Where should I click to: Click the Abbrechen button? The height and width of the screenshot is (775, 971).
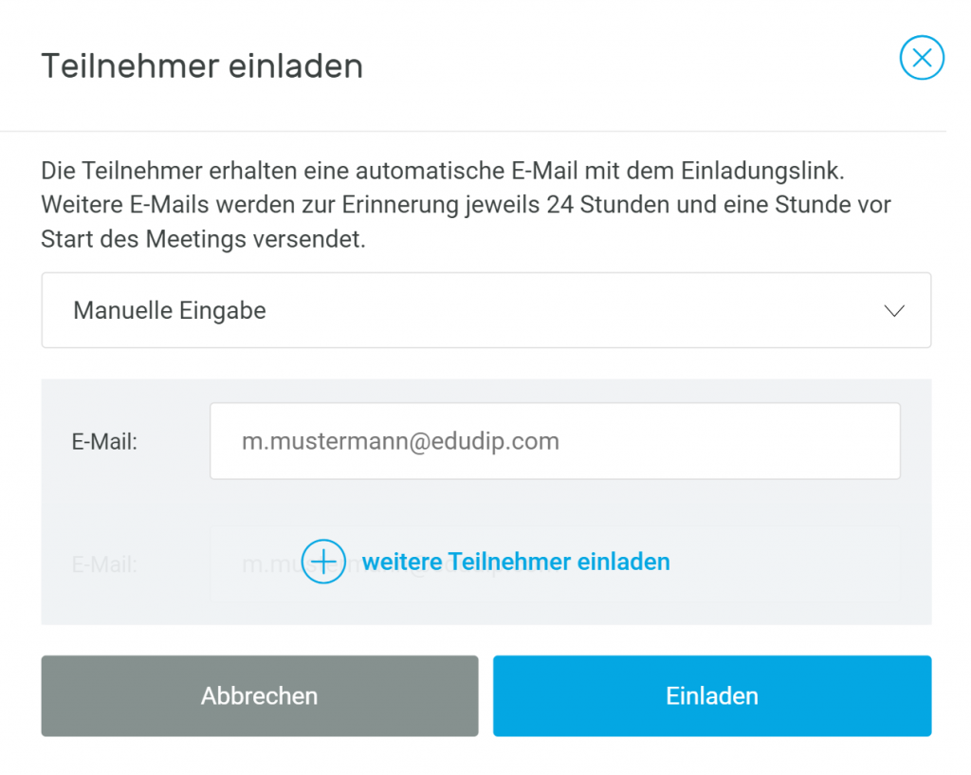(x=260, y=695)
